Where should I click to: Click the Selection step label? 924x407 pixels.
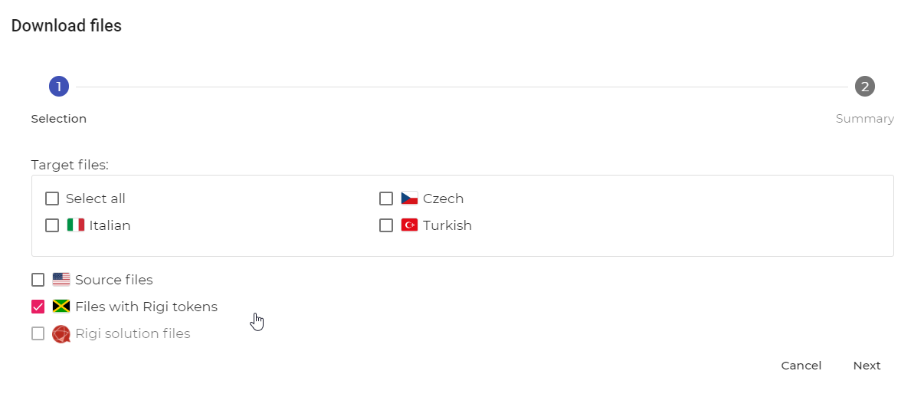pyautogui.click(x=59, y=119)
